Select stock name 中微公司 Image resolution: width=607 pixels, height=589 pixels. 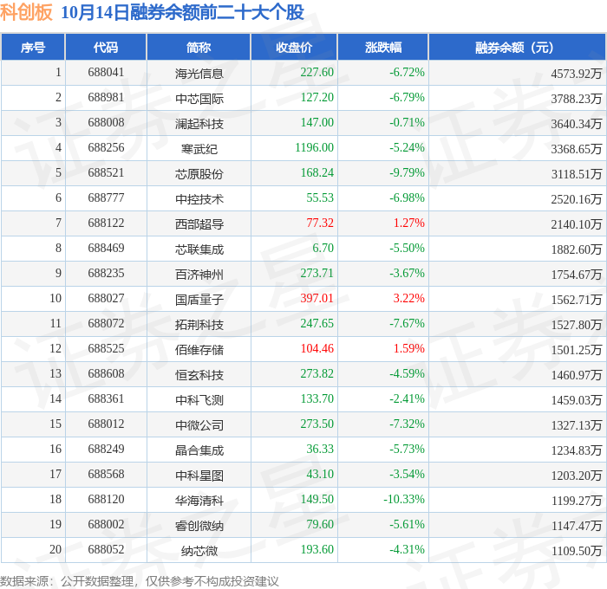click(x=199, y=425)
